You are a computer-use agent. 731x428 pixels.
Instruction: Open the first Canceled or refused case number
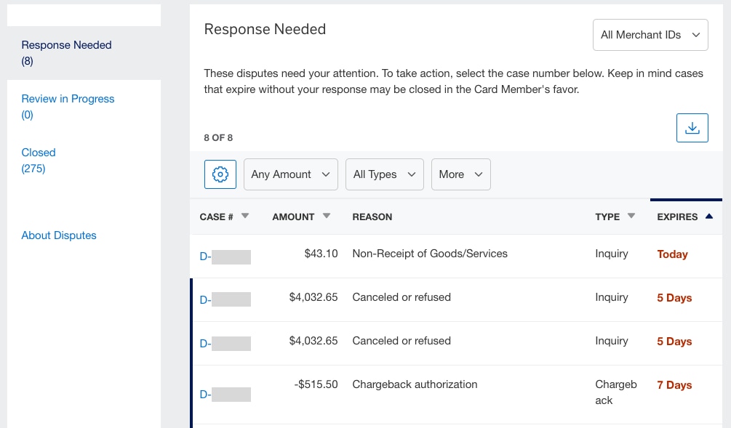click(x=225, y=300)
